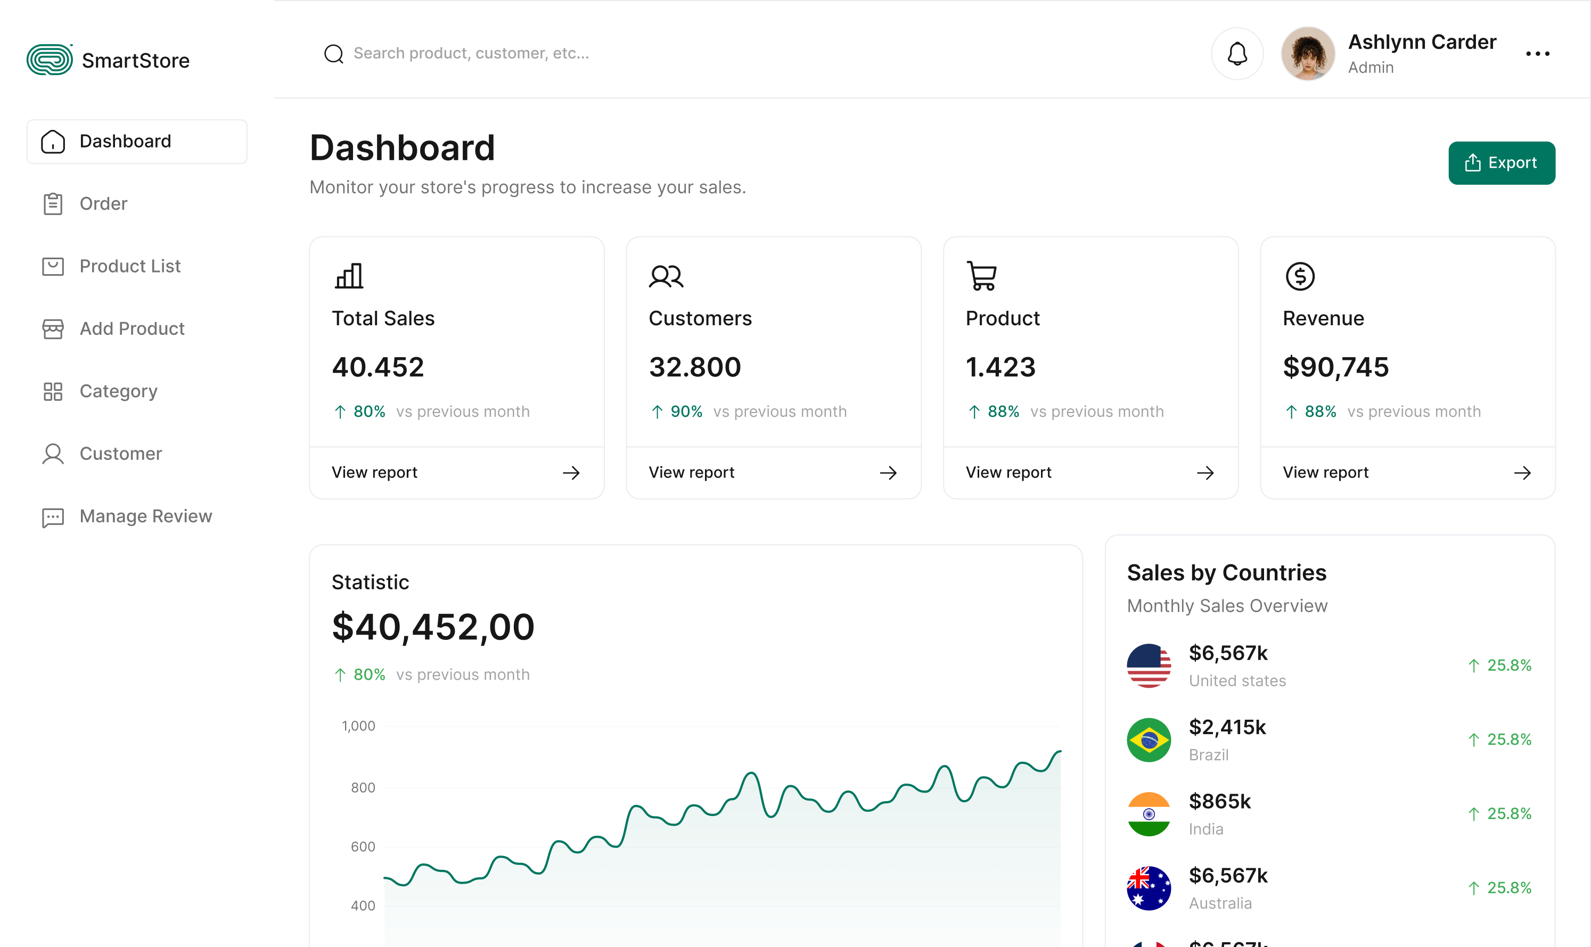This screenshot has width=1591, height=947.
Task: Open notifications bell icon
Action: [x=1237, y=54]
